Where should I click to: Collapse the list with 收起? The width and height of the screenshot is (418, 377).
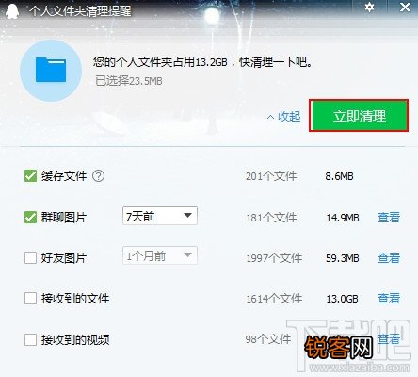click(x=283, y=117)
